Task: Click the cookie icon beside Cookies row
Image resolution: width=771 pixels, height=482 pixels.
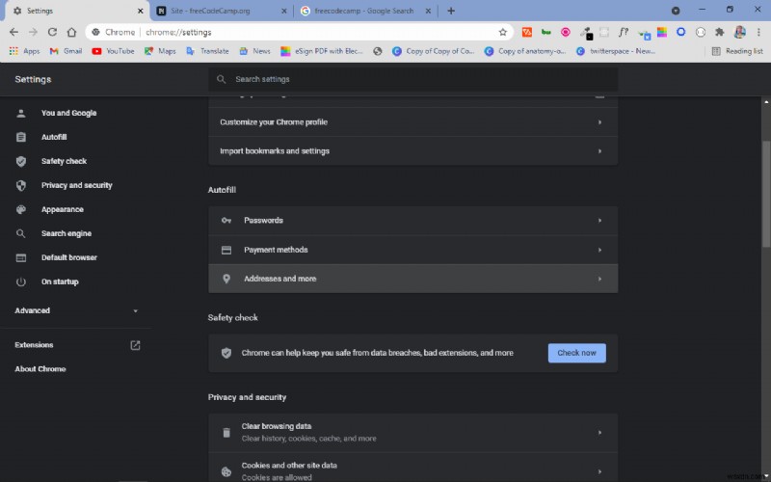Action: pyautogui.click(x=226, y=471)
